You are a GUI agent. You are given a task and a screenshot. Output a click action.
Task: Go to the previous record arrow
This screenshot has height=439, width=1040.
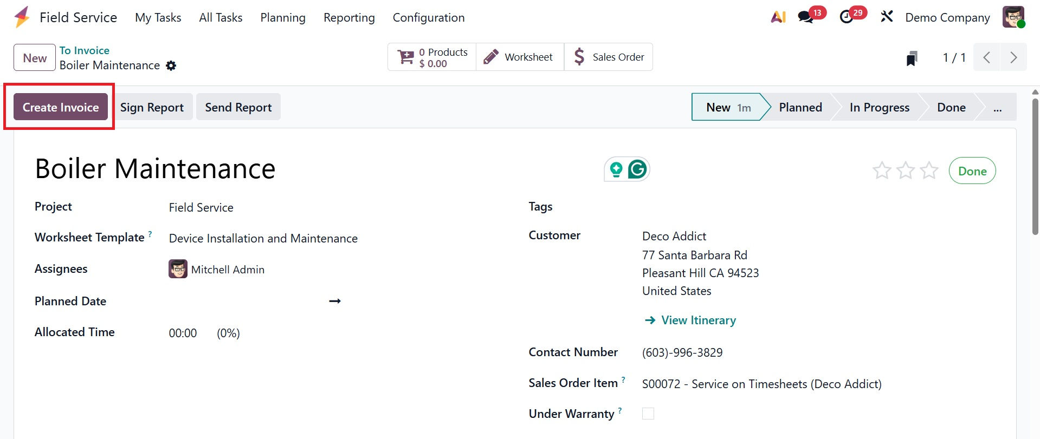pyautogui.click(x=987, y=57)
